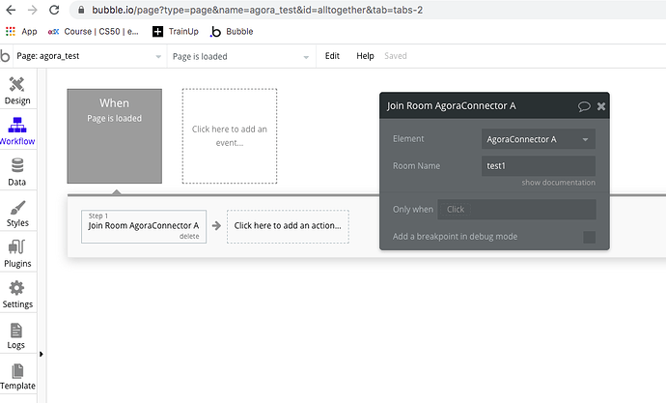Viewport: 666px width, 403px height.
Task: Open the Template tab in sidebar
Action: tap(17, 376)
